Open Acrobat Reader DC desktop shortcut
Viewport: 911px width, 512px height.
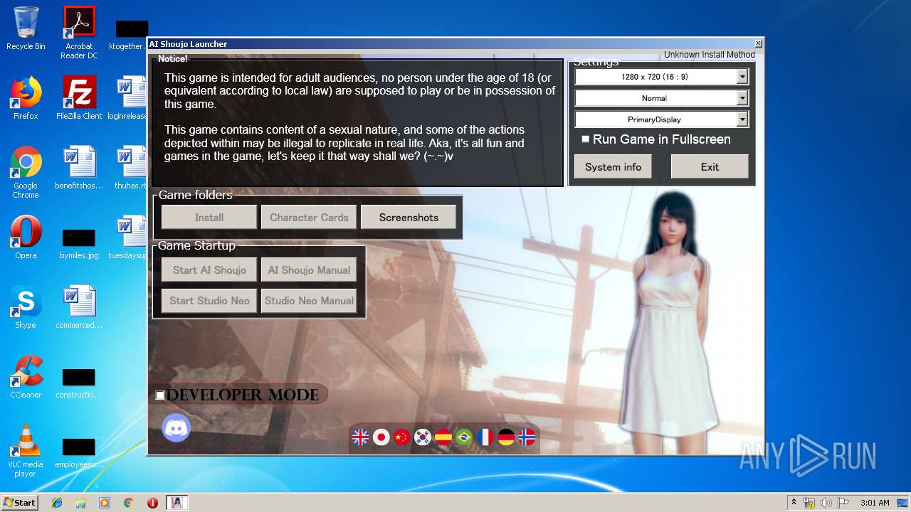coord(79,32)
